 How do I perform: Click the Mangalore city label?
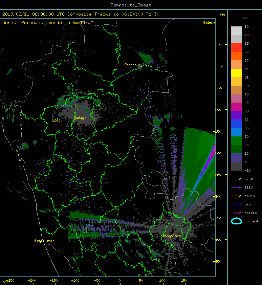[43, 241]
